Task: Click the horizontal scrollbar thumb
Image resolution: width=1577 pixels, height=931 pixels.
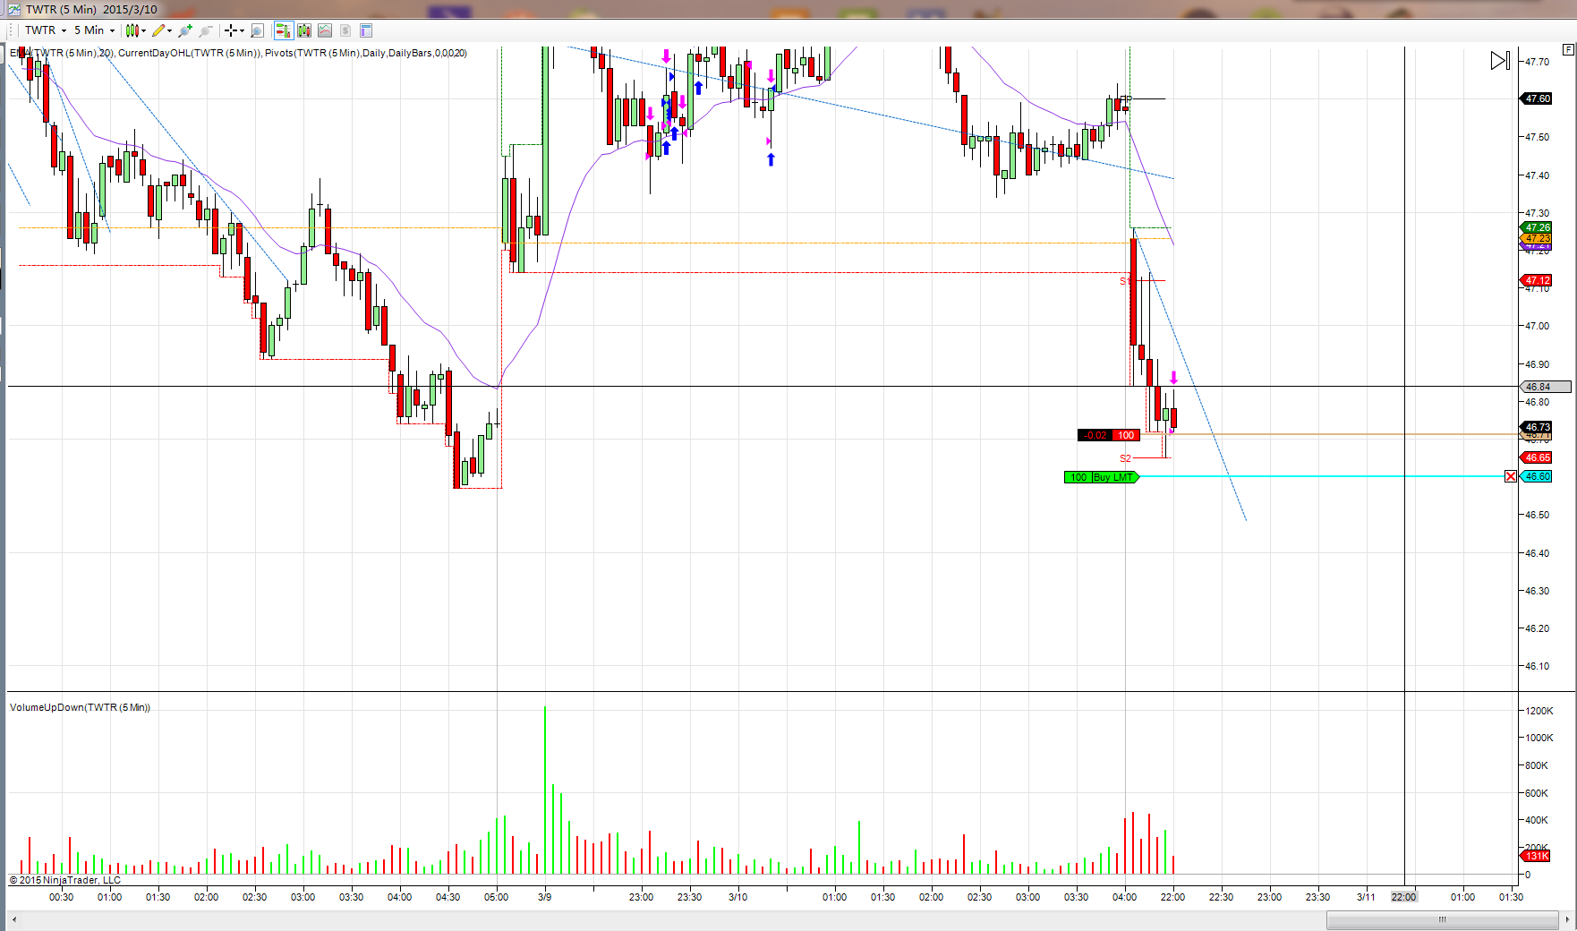Action: pos(1443,919)
